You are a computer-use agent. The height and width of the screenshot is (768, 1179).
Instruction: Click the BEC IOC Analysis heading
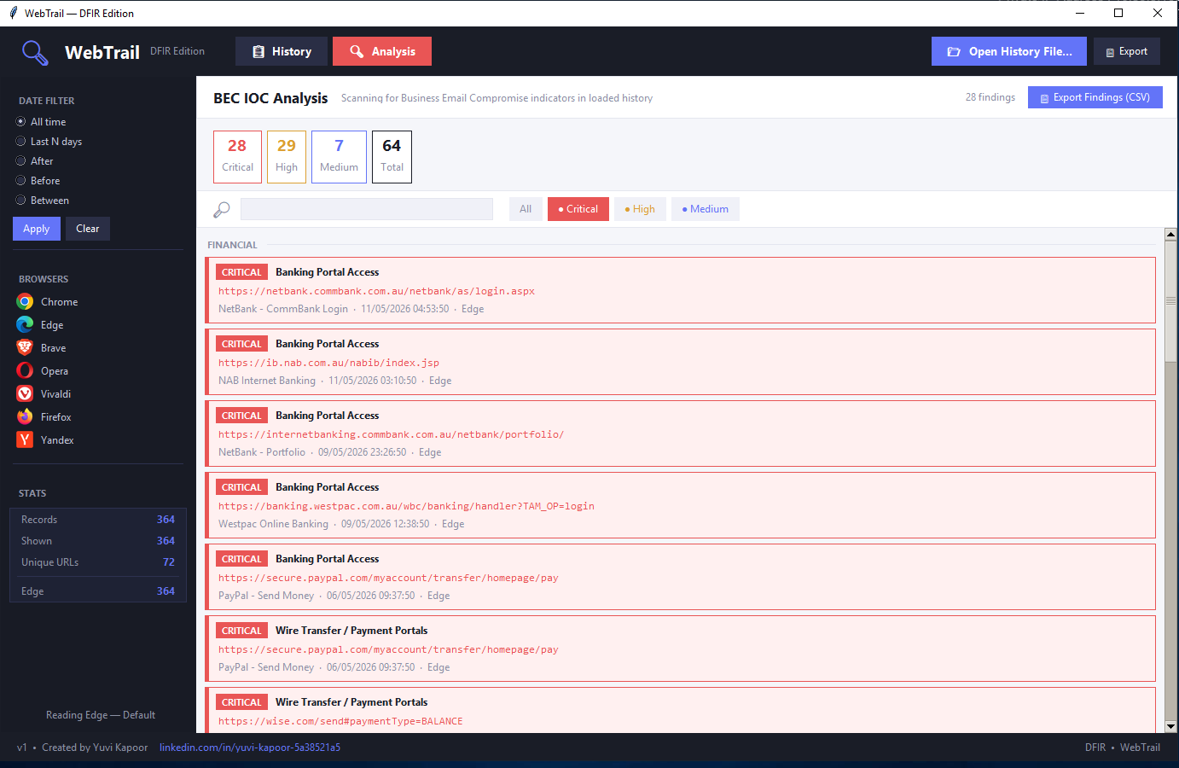coord(270,98)
